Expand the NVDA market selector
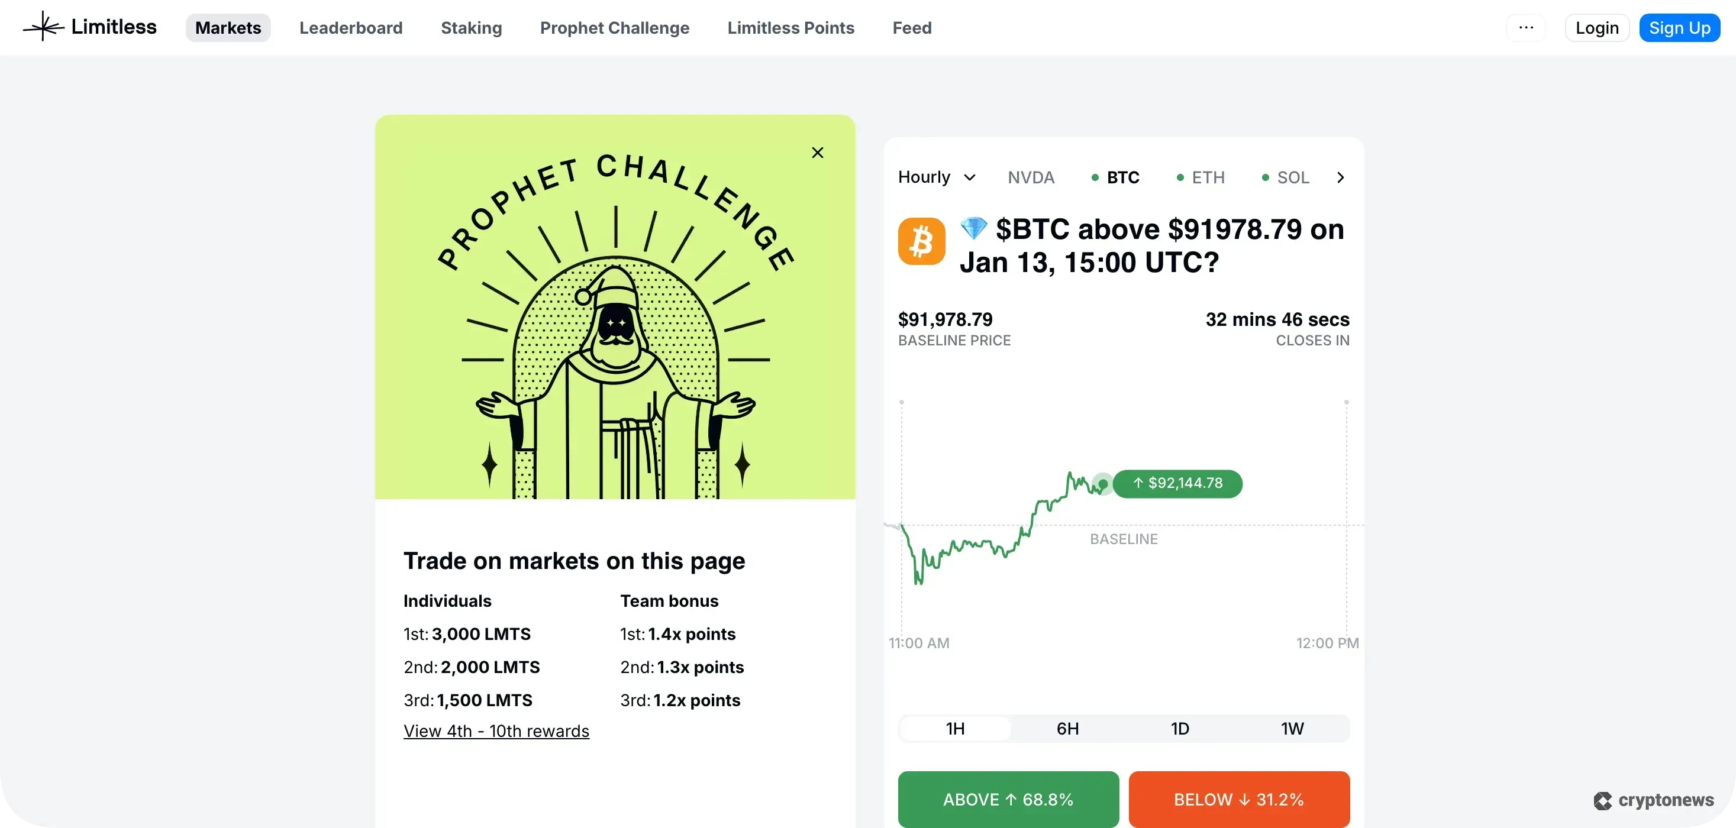Image resolution: width=1736 pixels, height=828 pixels. tap(1031, 177)
